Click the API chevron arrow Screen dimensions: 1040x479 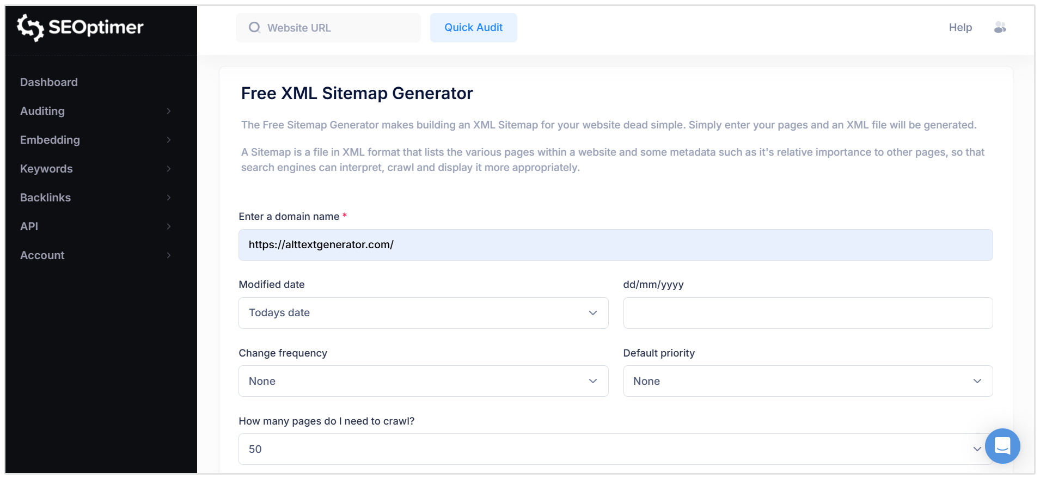pyautogui.click(x=169, y=226)
